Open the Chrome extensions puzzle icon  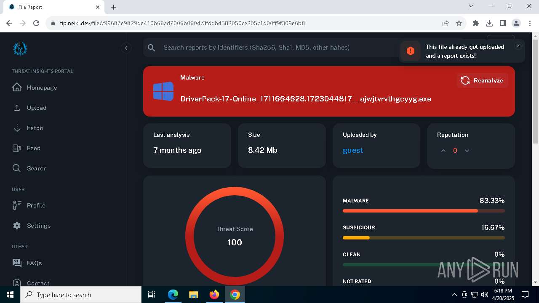coord(476,23)
